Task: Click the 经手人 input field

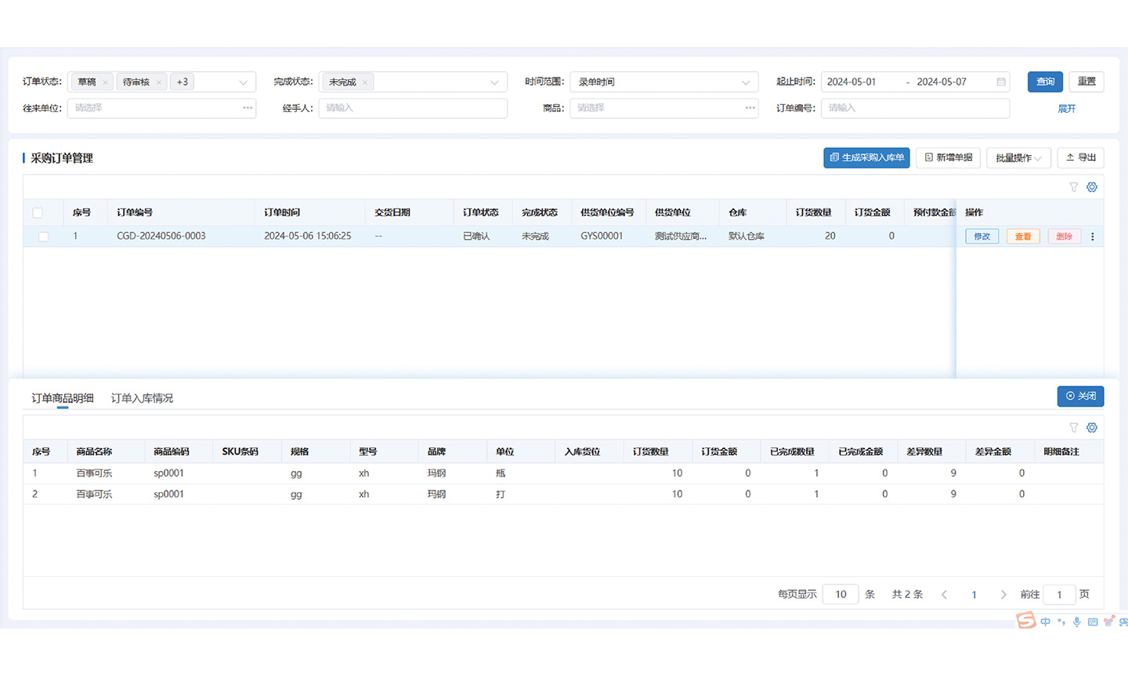Action: [413, 108]
